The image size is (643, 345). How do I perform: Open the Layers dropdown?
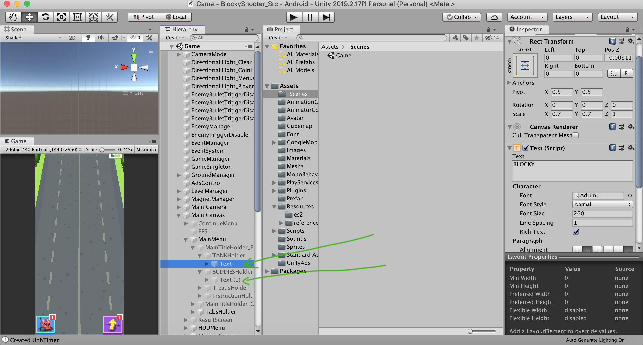[572, 17]
